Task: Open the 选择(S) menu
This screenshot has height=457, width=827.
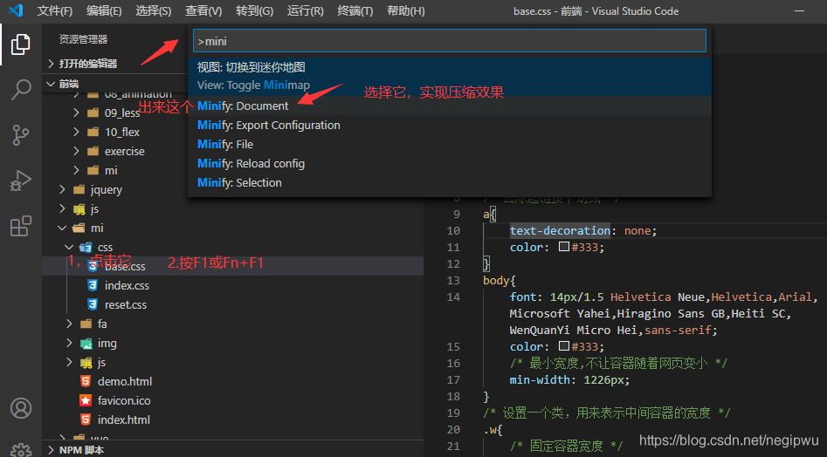Action: click(x=154, y=11)
